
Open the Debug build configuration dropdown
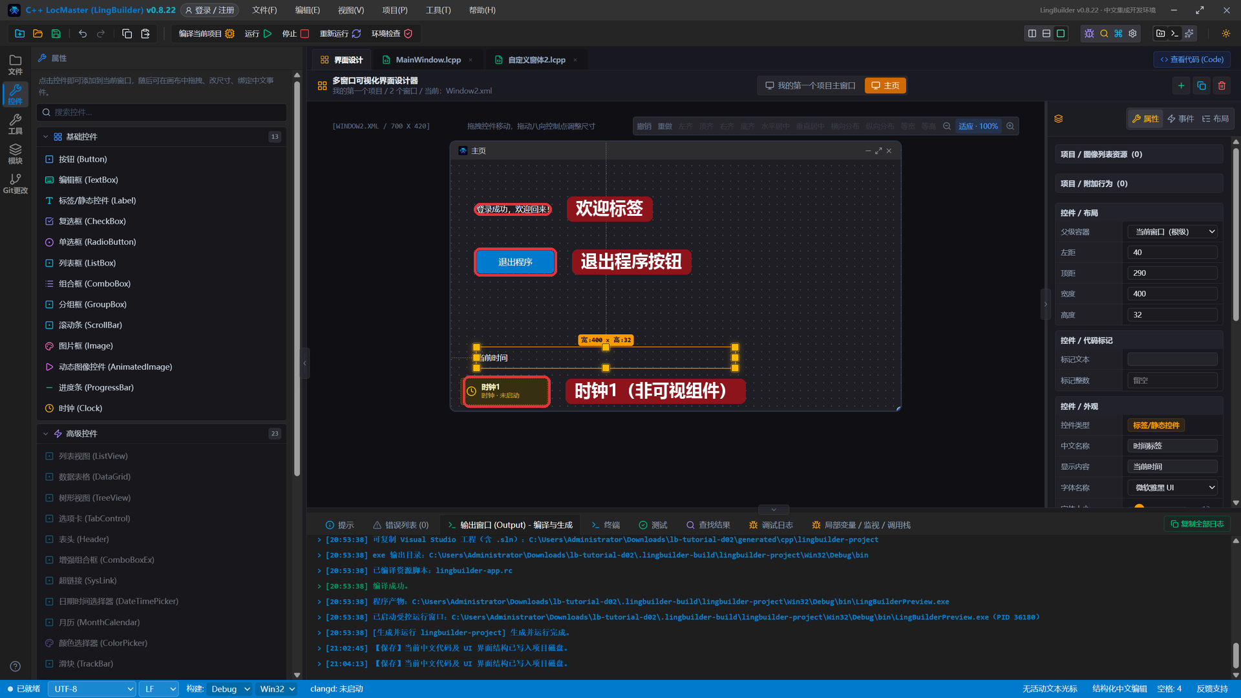pyautogui.click(x=230, y=689)
